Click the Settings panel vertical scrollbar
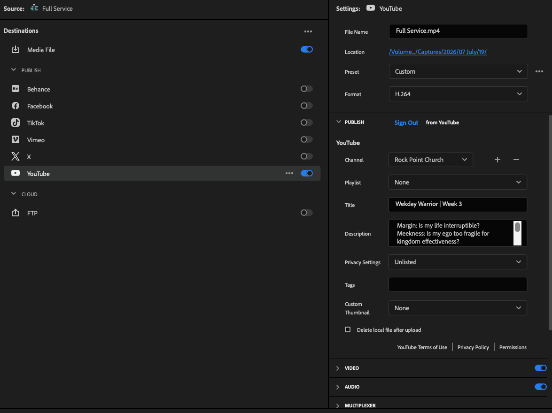The width and height of the screenshot is (552, 413). (x=550, y=222)
